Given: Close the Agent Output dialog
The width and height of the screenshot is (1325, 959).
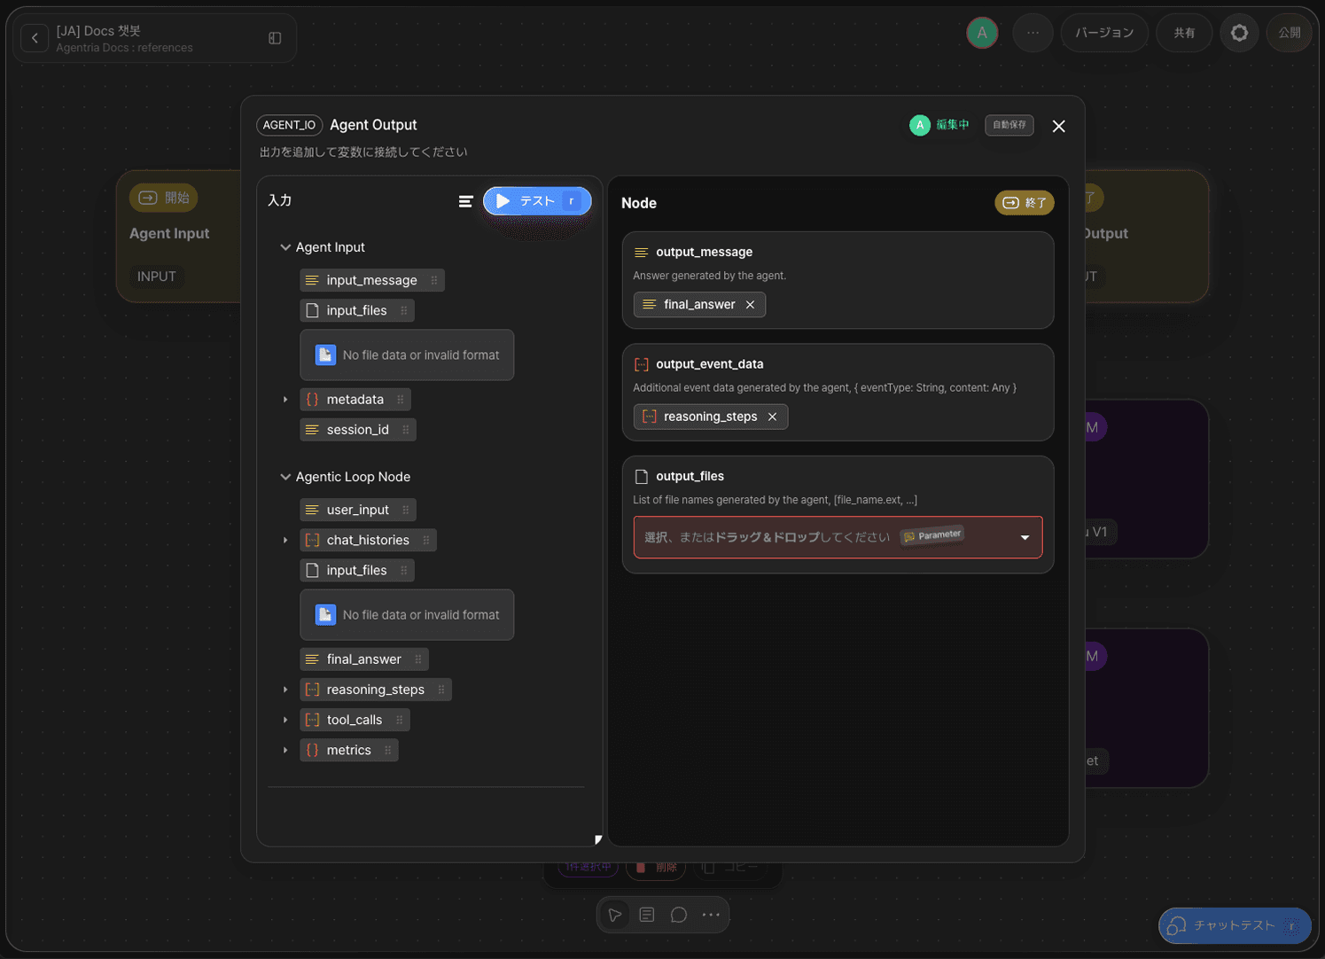Looking at the screenshot, I should click(1058, 126).
